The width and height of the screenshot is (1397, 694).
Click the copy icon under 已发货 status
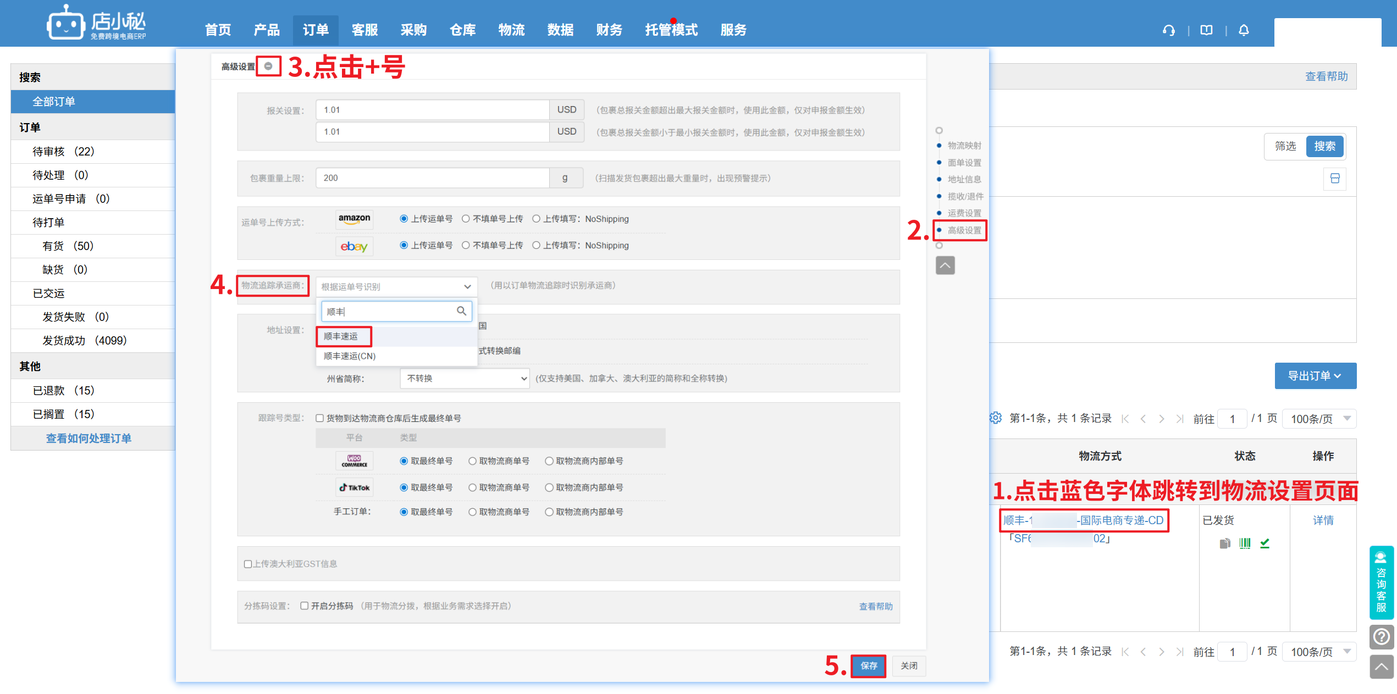(x=1224, y=543)
